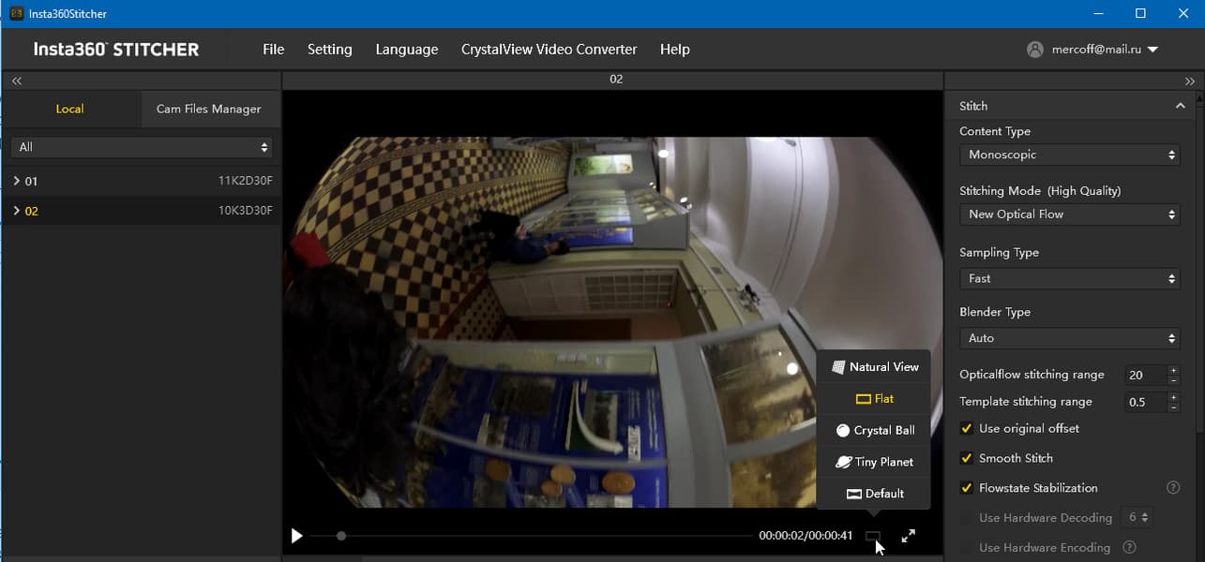Click the video timeline seek bar
Image resolution: width=1205 pixels, height=562 pixels.
coord(530,536)
